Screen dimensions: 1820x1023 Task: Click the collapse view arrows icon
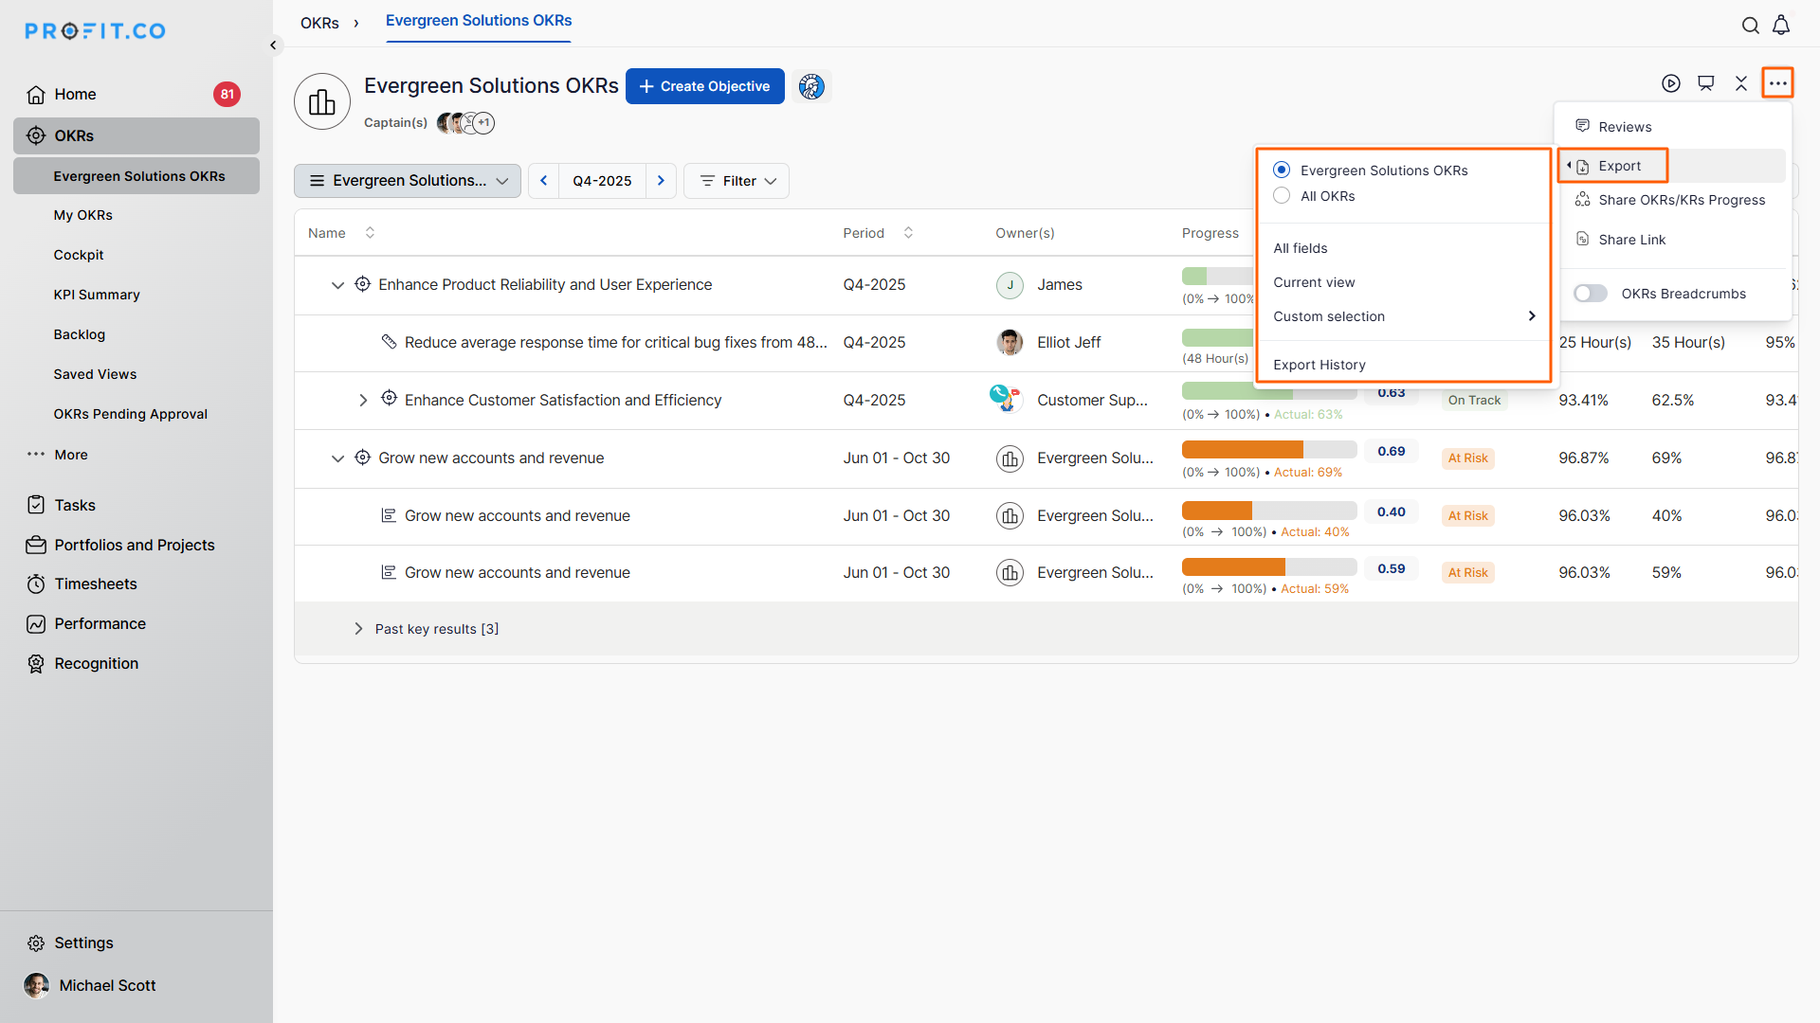[x=1741, y=83]
